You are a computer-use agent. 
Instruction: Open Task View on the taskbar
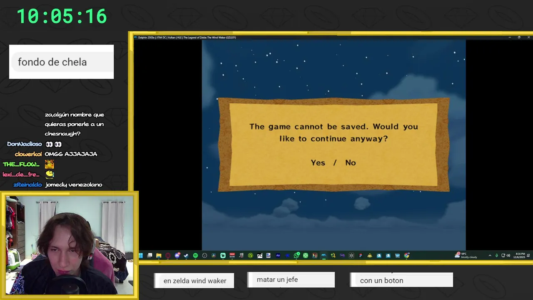149,255
